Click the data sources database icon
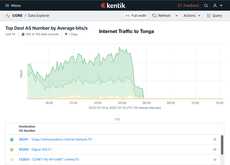The height and width of the screenshot is (165, 230). (x=23, y=34)
